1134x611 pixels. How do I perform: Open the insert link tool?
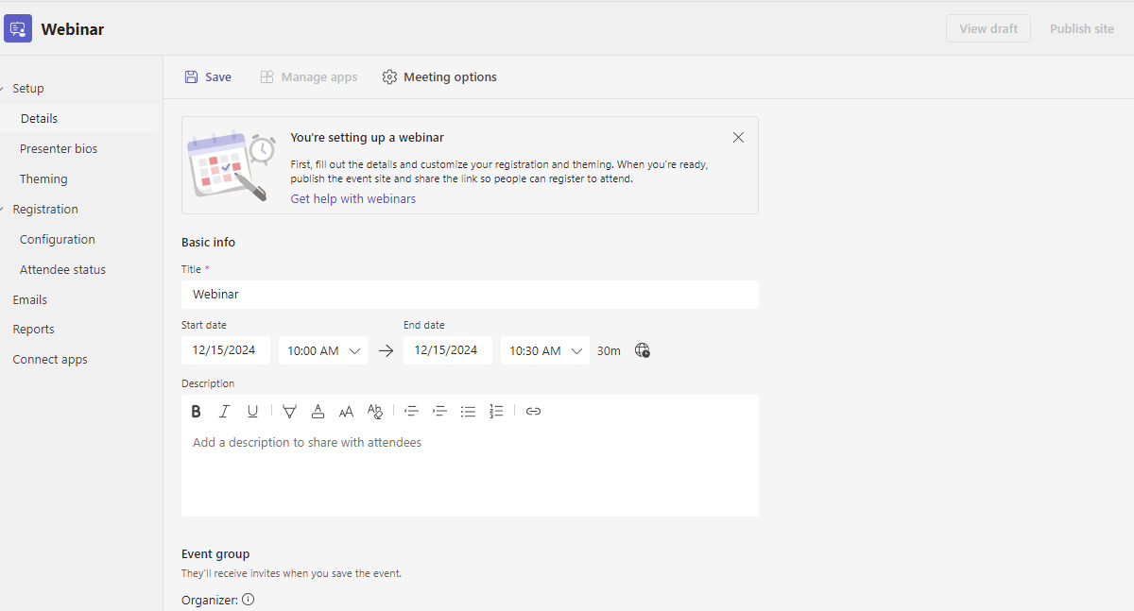coord(533,411)
